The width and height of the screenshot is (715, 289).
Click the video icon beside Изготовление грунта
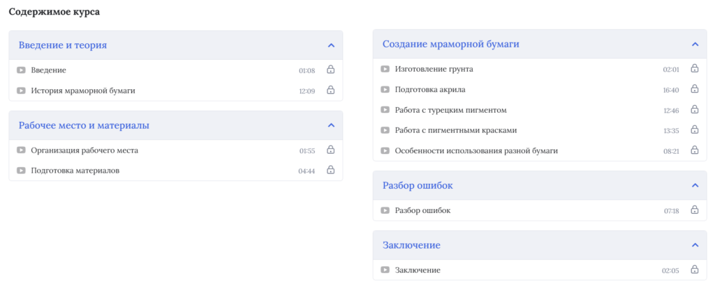385,69
